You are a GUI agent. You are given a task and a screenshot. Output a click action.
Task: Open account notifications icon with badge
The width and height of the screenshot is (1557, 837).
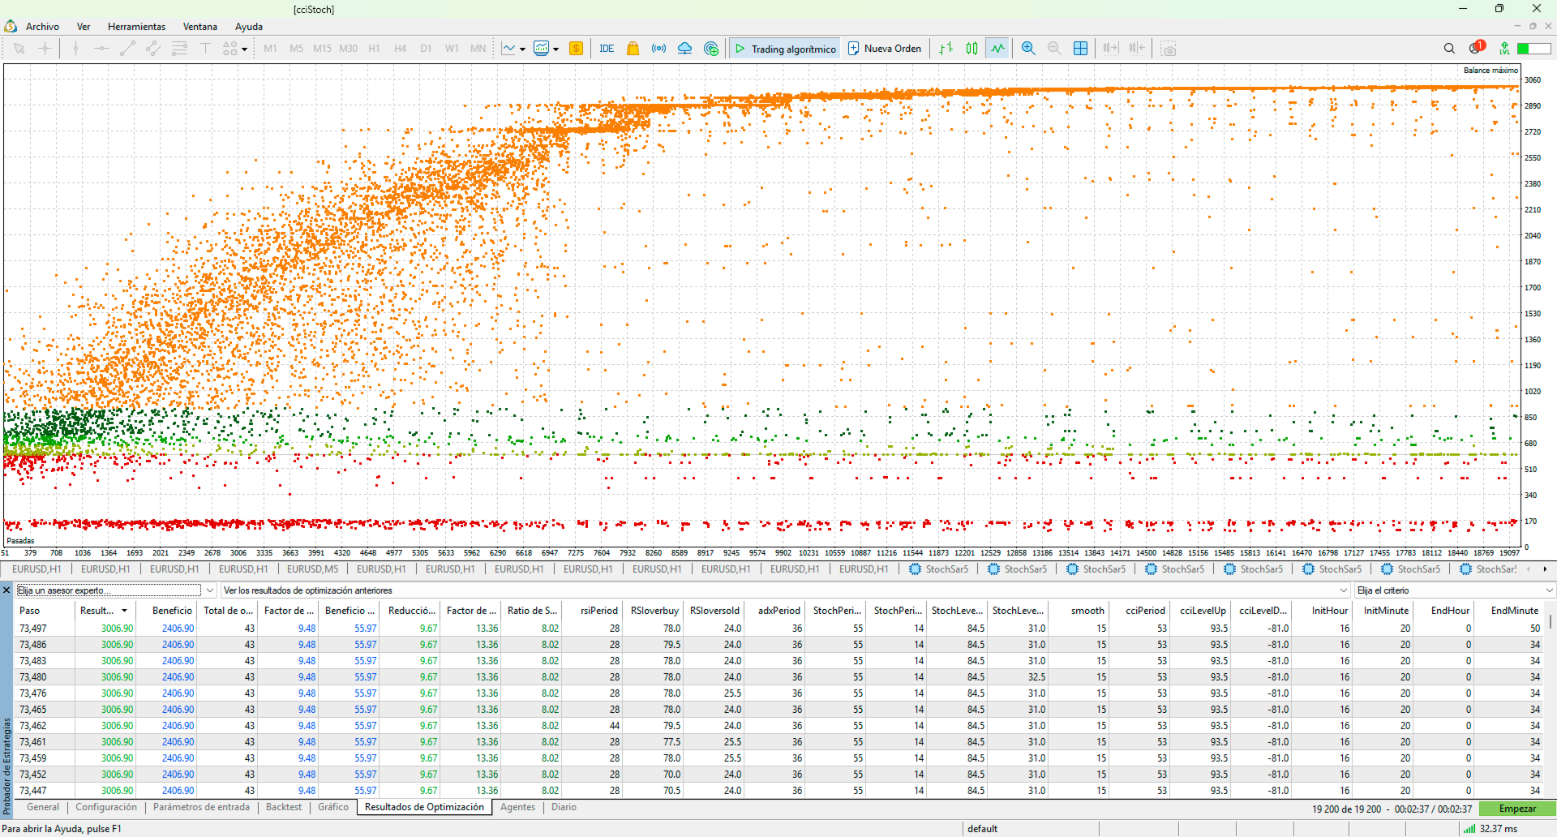(x=1476, y=49)
